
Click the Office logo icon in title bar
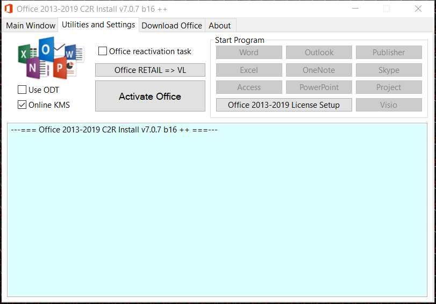[9, 9]
